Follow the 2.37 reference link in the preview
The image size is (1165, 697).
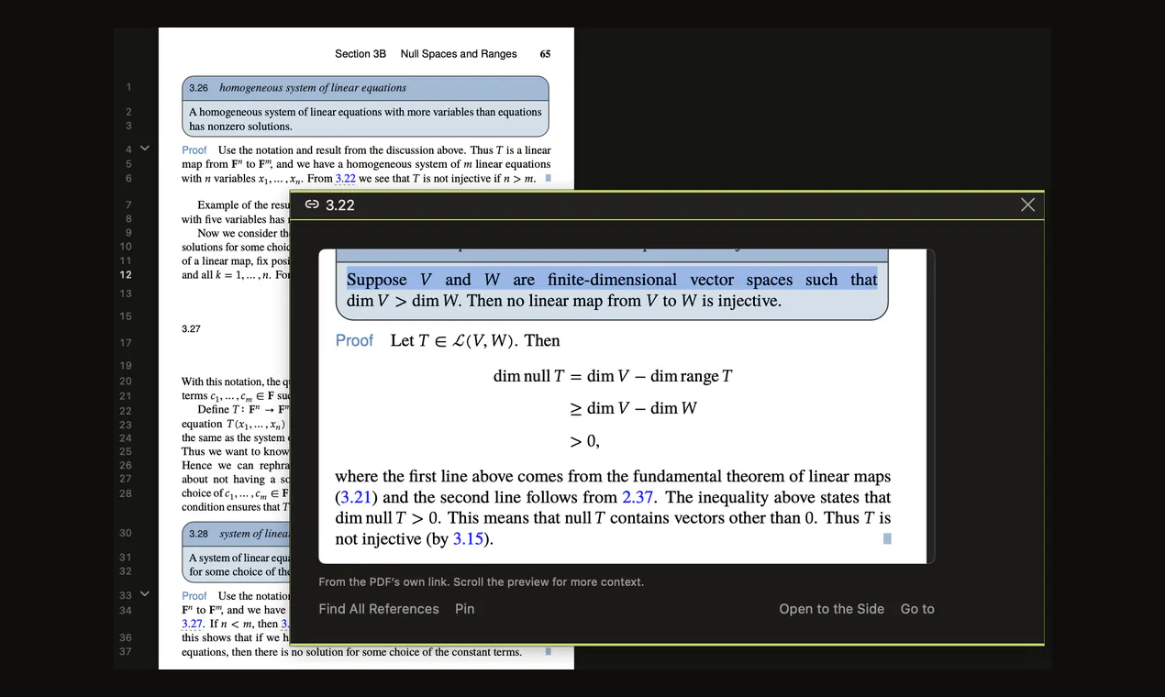(x=638, y=497)
